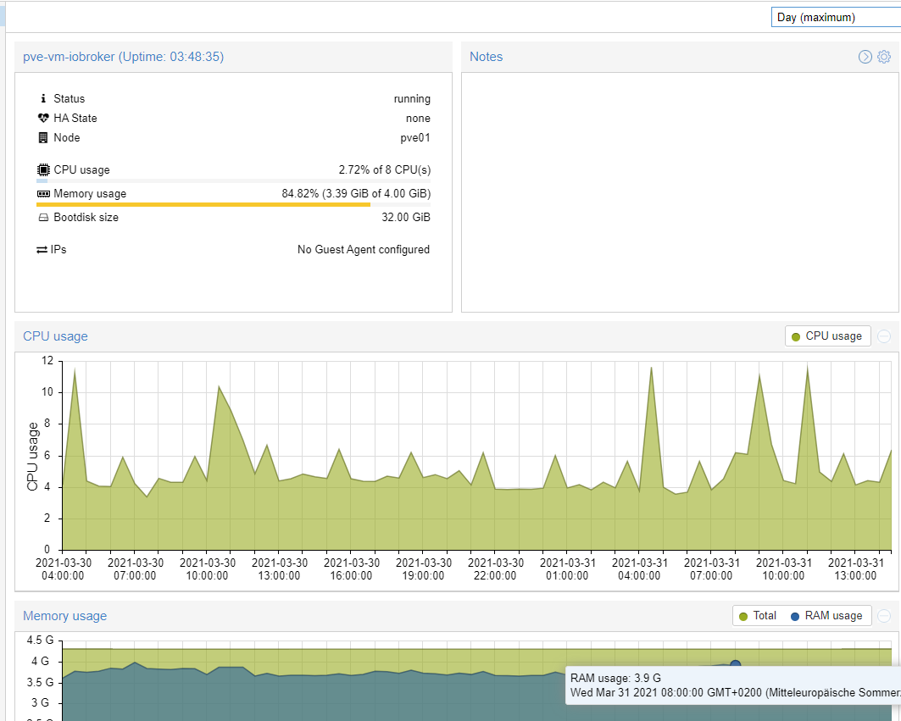Click the HA State 'none' value
Image resolution: width=901 pixels, height=721 pixels.
(x=418, y=119)
